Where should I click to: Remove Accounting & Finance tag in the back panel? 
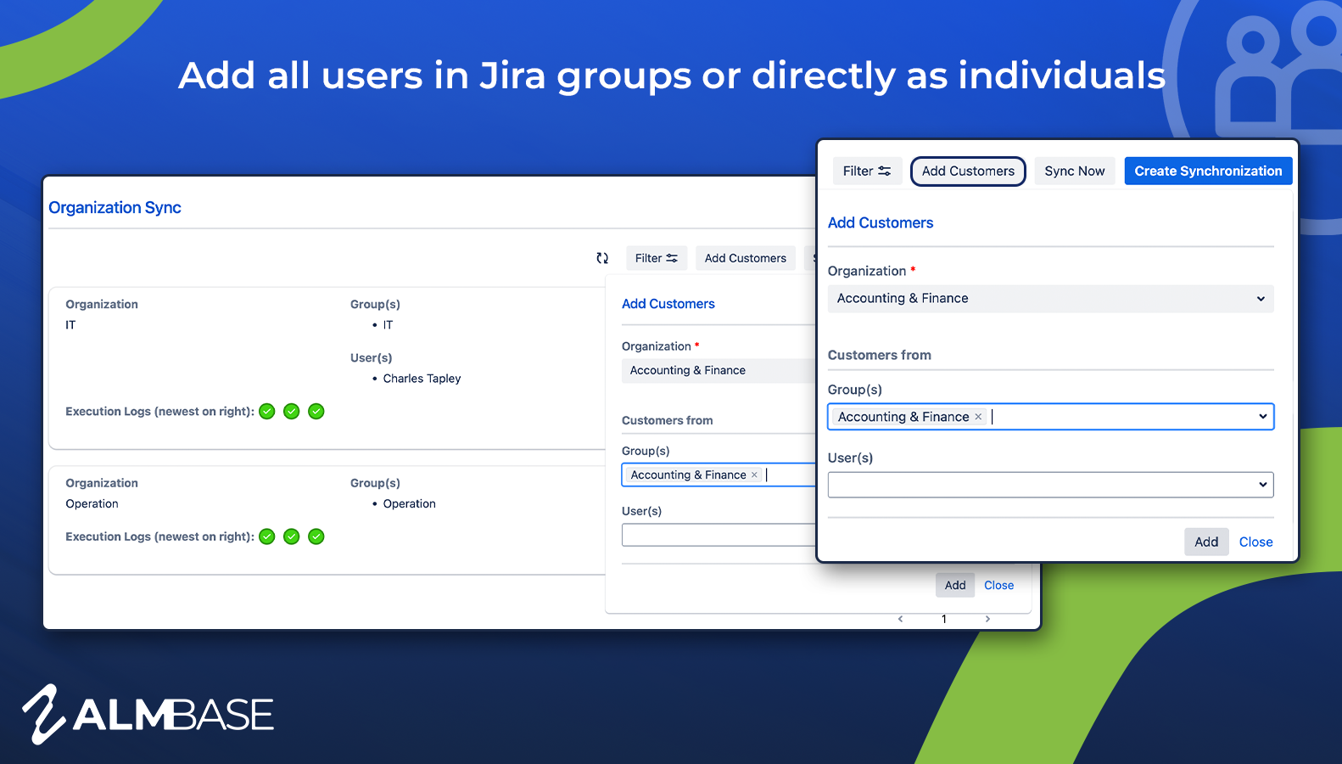point(754,475)
